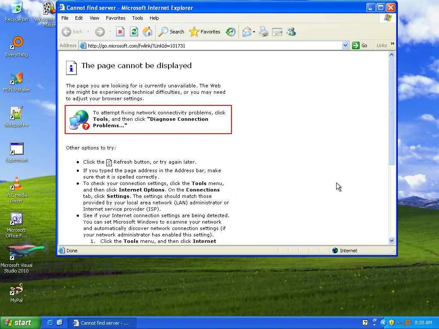Click the inline Refresh button icon
Viewport: 439px width, 329px height.
coord(109,162)
